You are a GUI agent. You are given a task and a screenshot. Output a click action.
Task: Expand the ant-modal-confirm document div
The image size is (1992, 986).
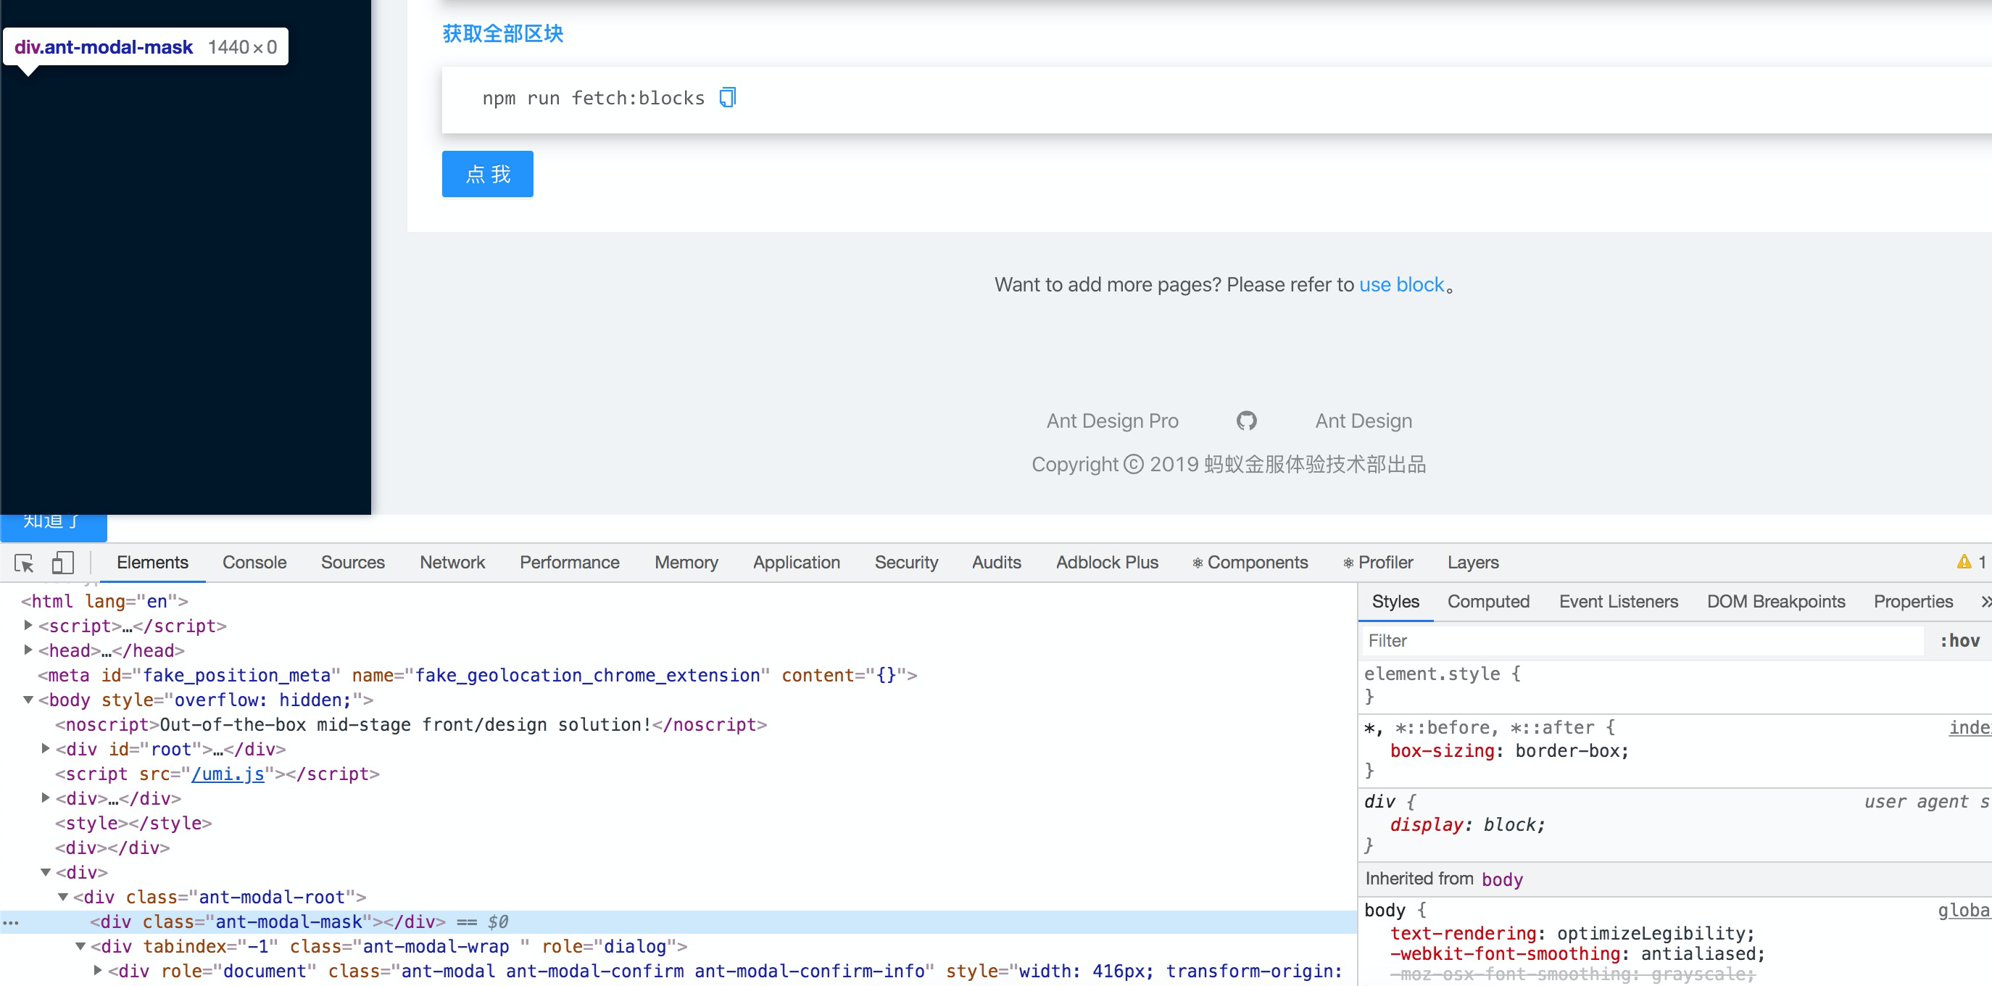(x=96, y=971)
